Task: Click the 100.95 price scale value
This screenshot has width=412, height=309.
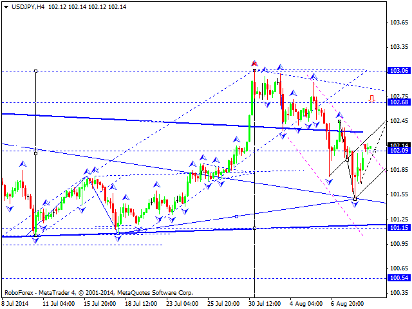Action: [x=399, y=244]
